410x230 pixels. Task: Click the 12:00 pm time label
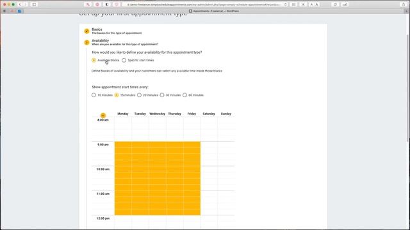pos(103,218)
